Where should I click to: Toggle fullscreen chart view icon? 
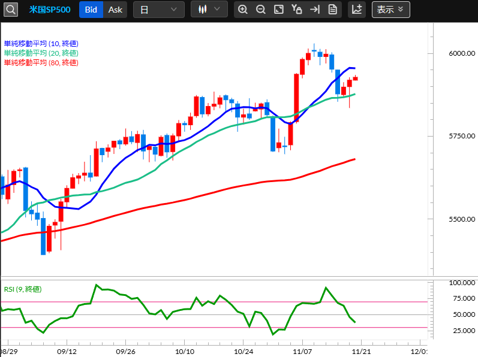click(x=279, y=10)
